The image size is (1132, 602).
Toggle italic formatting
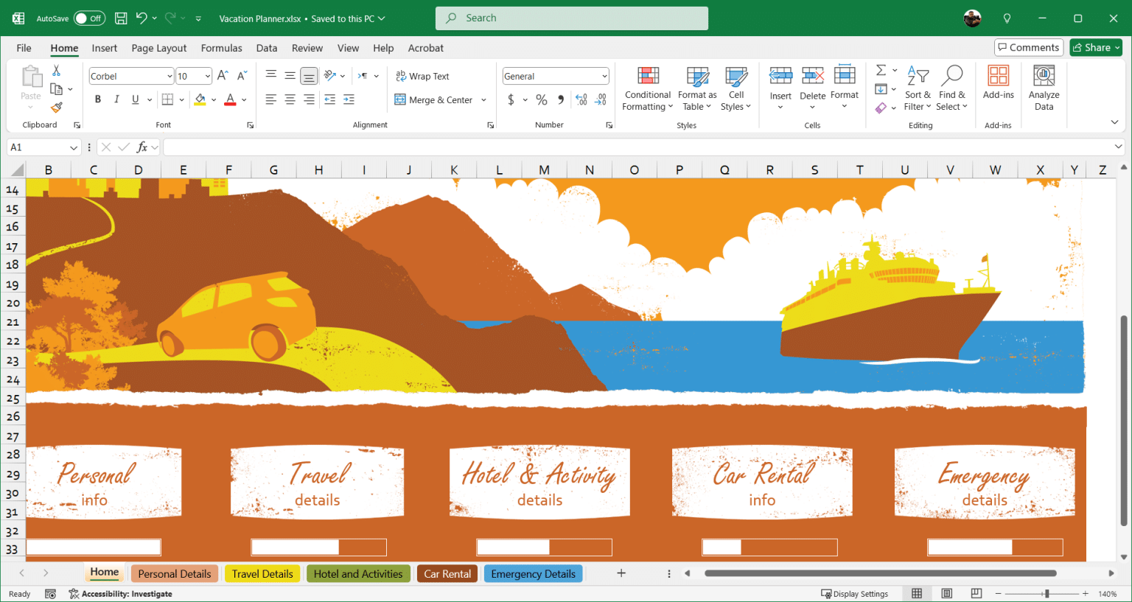coord(116,99)
